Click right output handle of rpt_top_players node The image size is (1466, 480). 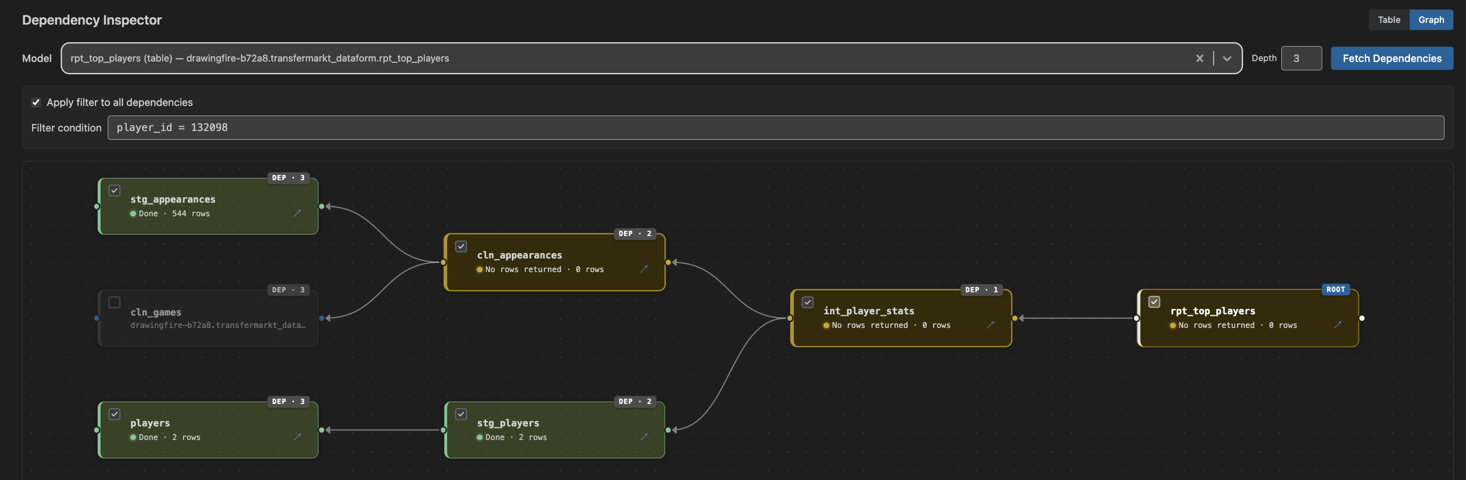1361,318
